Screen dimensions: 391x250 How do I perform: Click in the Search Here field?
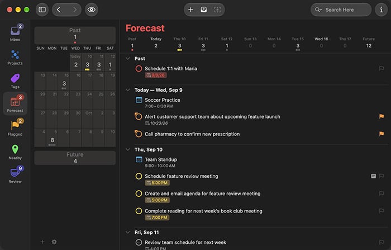coord(341,10)
